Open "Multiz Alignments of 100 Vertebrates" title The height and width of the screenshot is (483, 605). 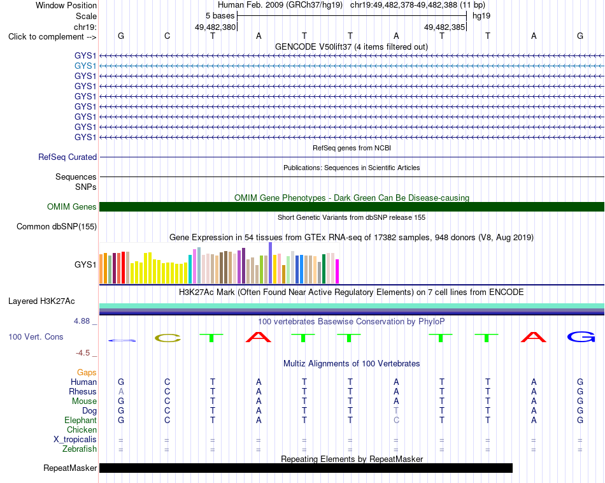352,364
